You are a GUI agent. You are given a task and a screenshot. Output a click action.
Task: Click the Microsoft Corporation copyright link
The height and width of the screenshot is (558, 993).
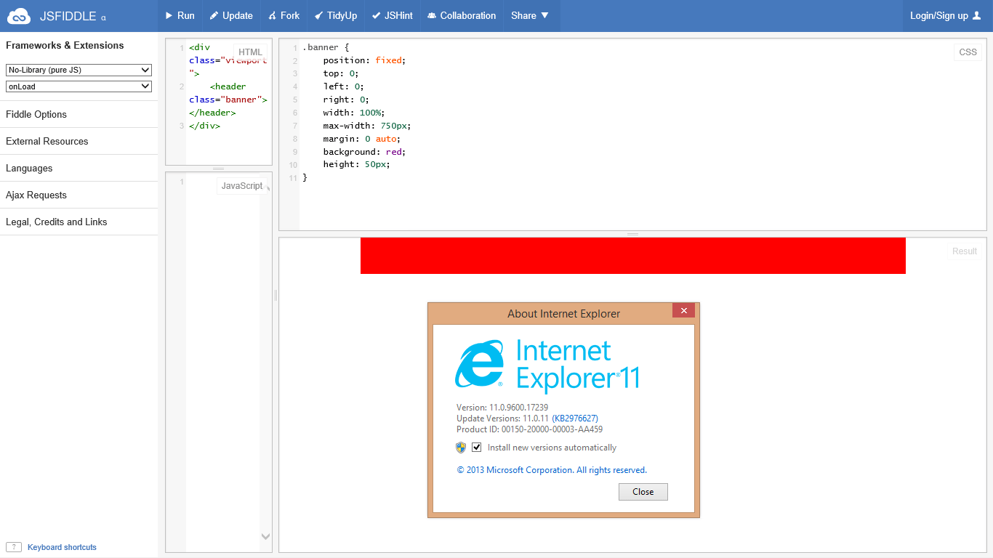tap(552, 470)
